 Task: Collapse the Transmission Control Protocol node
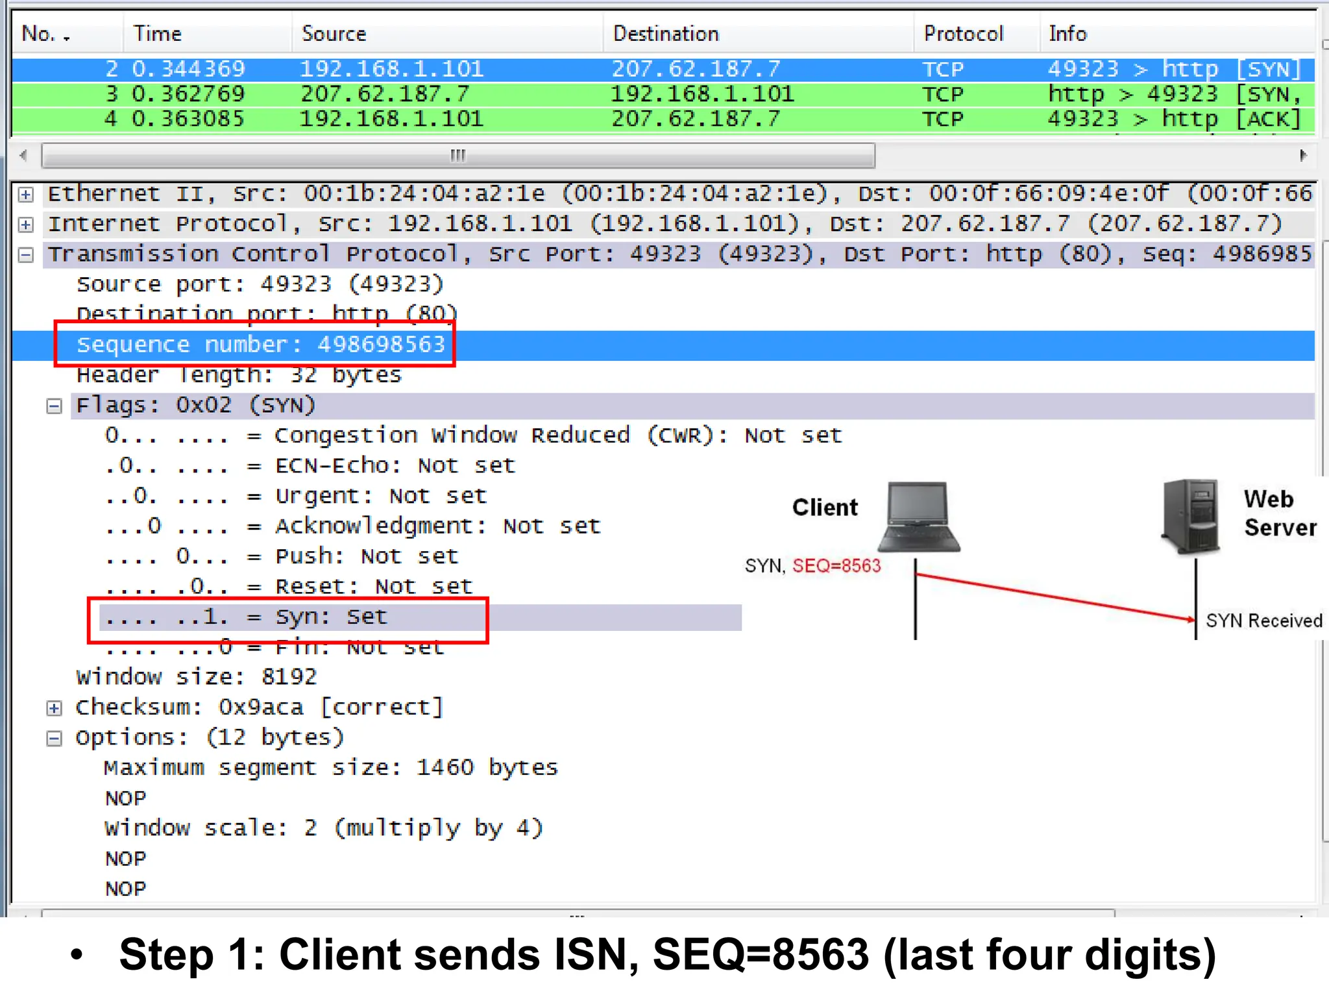(x=26, y=255)
